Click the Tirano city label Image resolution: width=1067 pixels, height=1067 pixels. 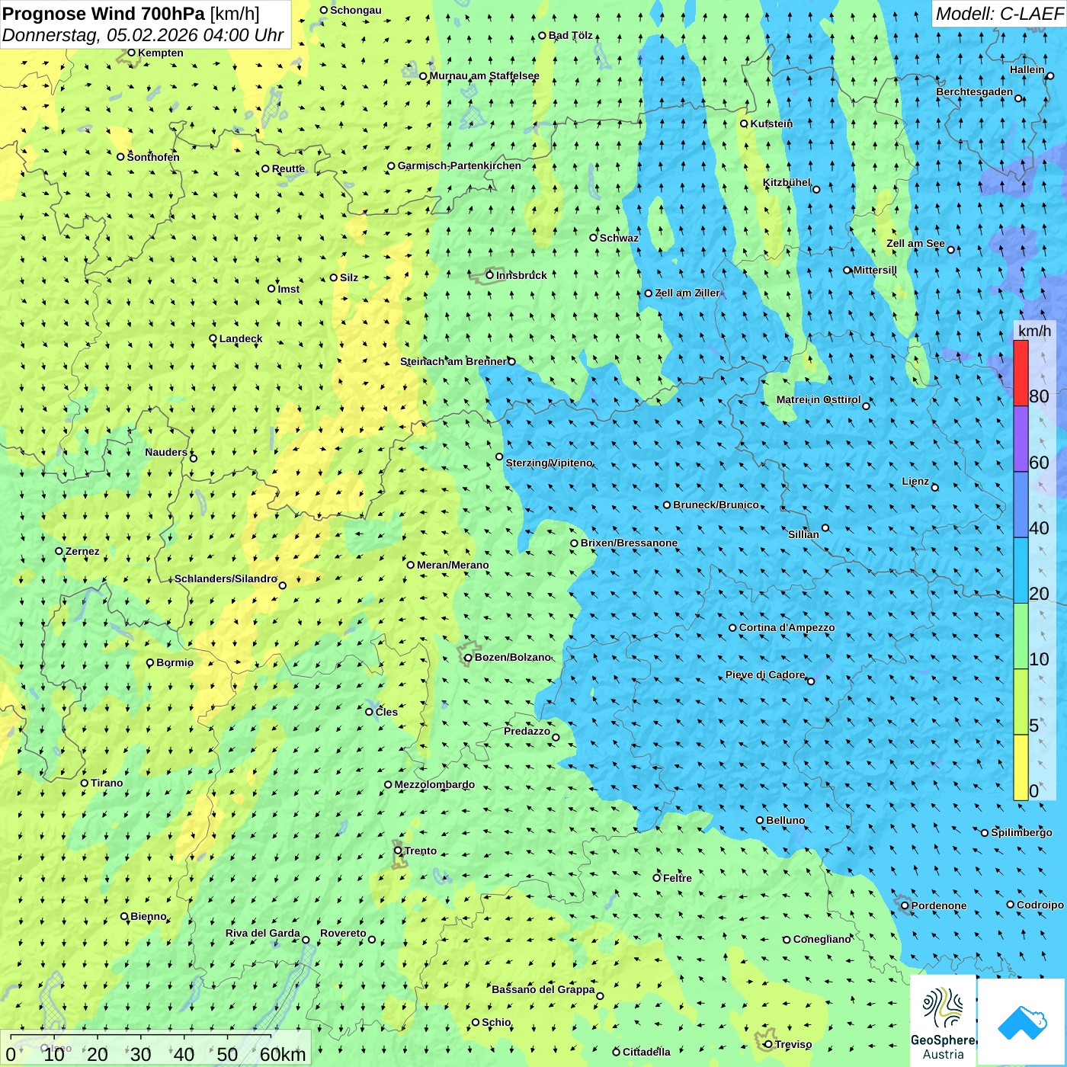[107, 783]
